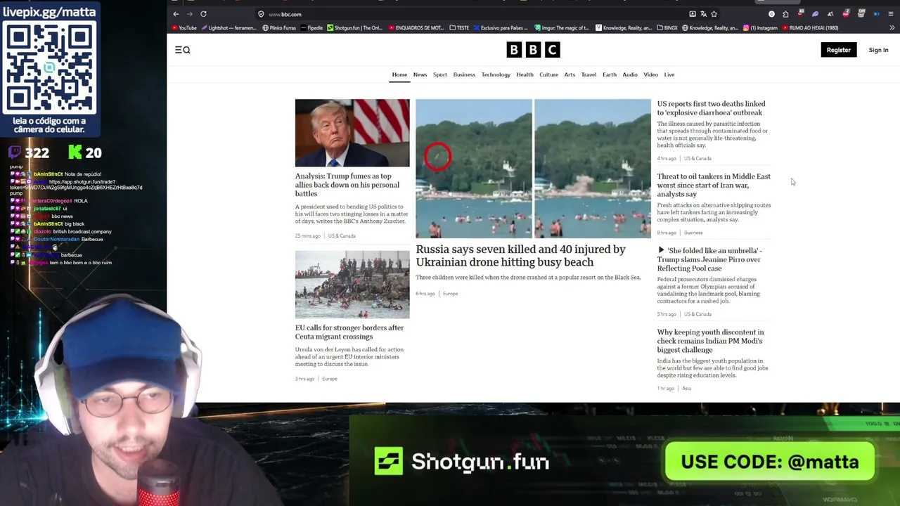The image size is (900, 506).
Task: Open the Shotgun.fun bookmark
Action: coord(355,28)
